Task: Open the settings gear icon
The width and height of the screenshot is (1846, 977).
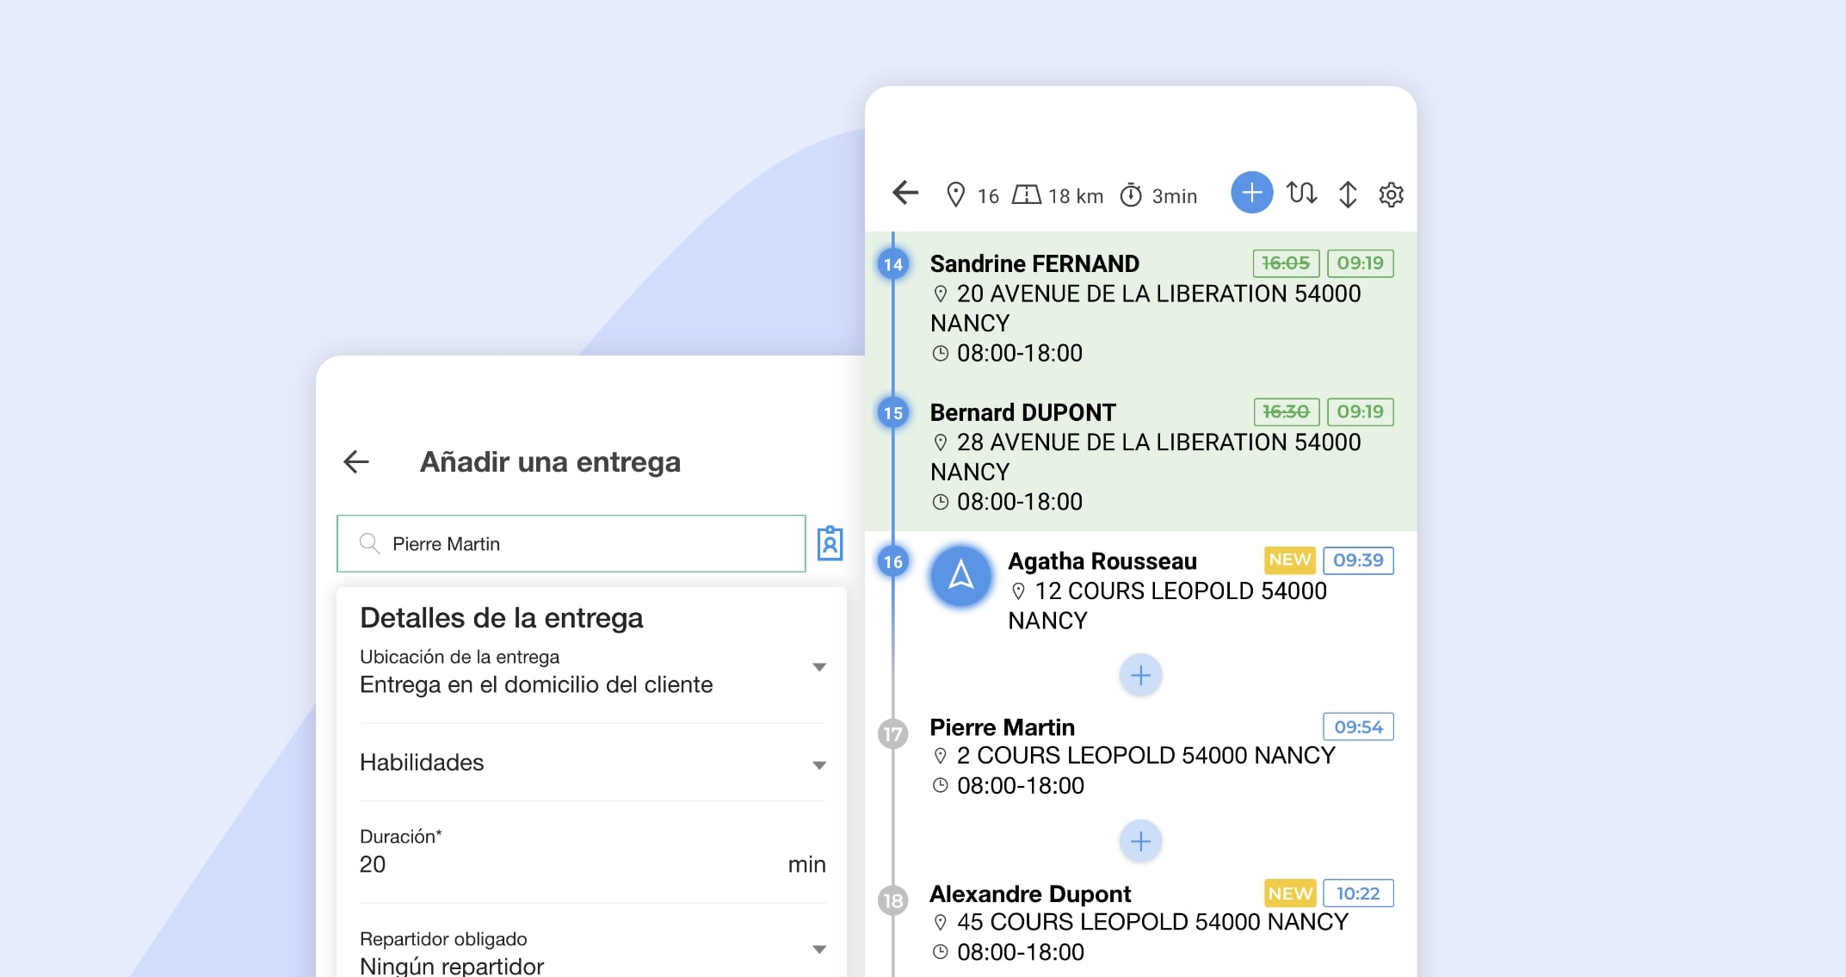Action: (1391, 195)
